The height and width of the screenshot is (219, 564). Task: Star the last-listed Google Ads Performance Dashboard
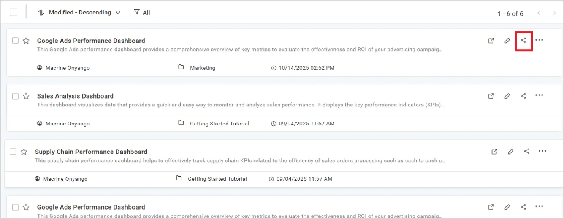[x=26, y=207]
